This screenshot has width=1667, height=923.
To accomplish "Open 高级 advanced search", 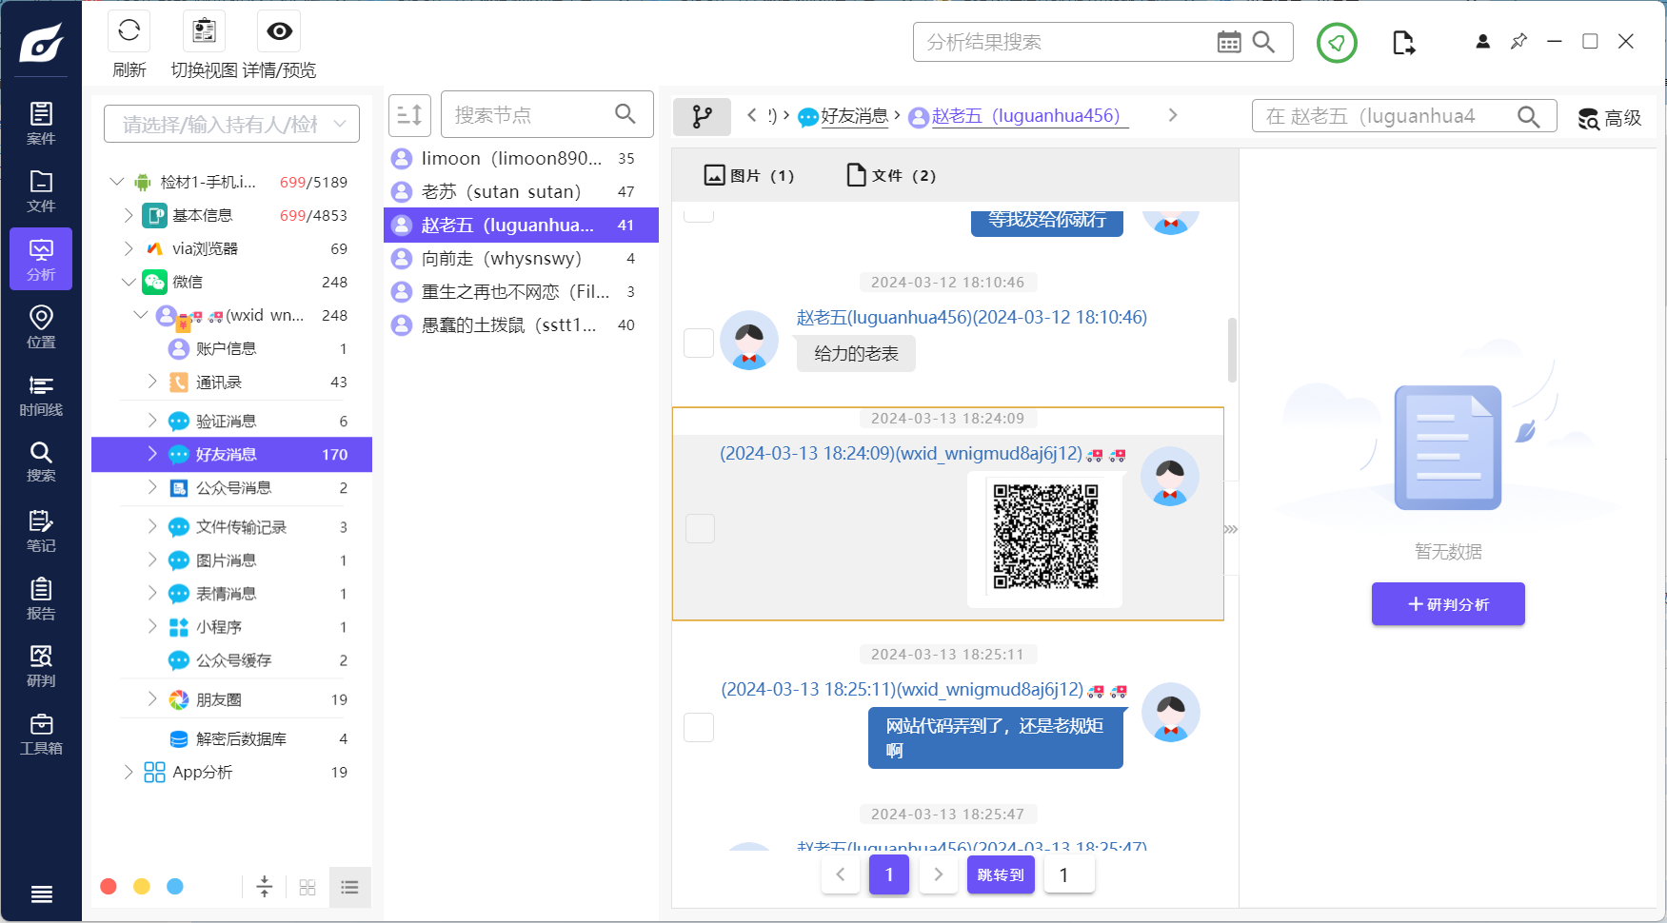I will point(1610,118).
